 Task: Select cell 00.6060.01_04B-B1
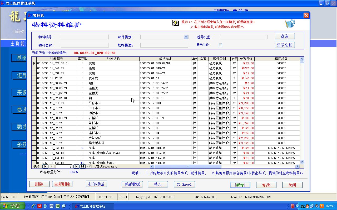click(x=57, y=148)
